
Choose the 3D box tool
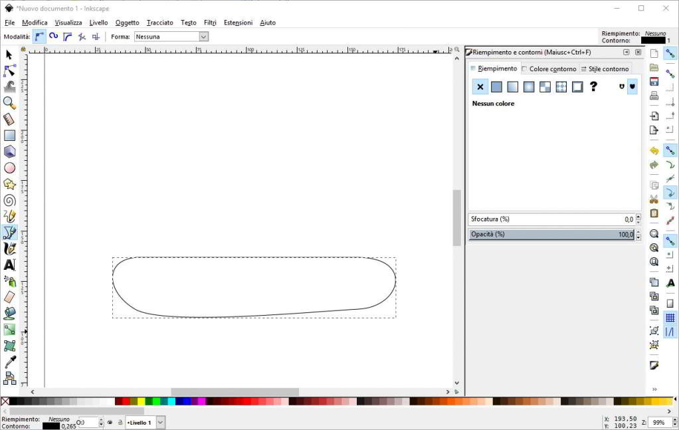pos(9,152)
